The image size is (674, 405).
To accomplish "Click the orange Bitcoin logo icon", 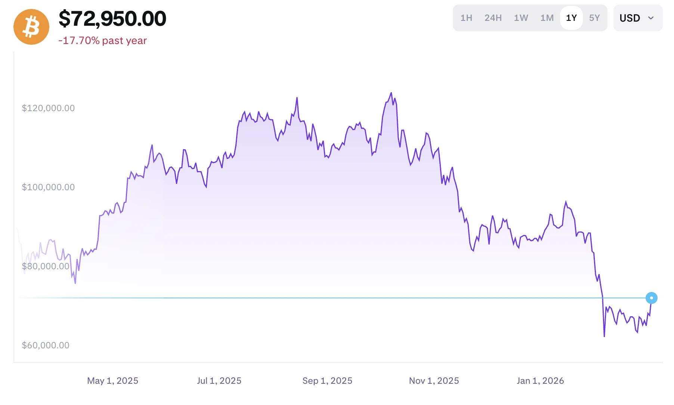I will coord(31,27).
